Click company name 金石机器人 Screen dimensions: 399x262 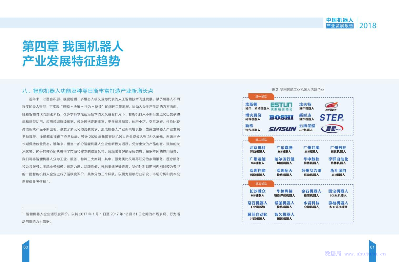[311, 191]
